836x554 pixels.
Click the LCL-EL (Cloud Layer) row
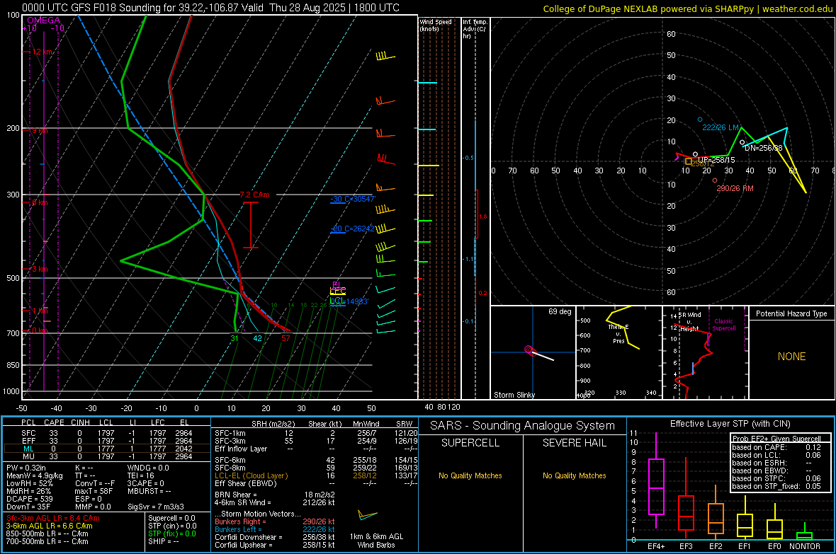tap(316, 475)
